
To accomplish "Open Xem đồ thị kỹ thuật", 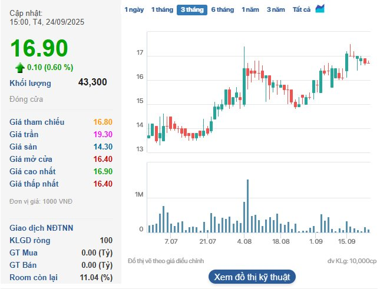I will 252,277.
